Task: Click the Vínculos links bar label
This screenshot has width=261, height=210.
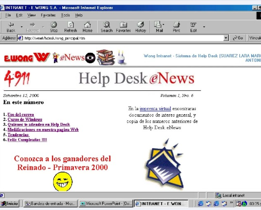Action: click(255, 38)
